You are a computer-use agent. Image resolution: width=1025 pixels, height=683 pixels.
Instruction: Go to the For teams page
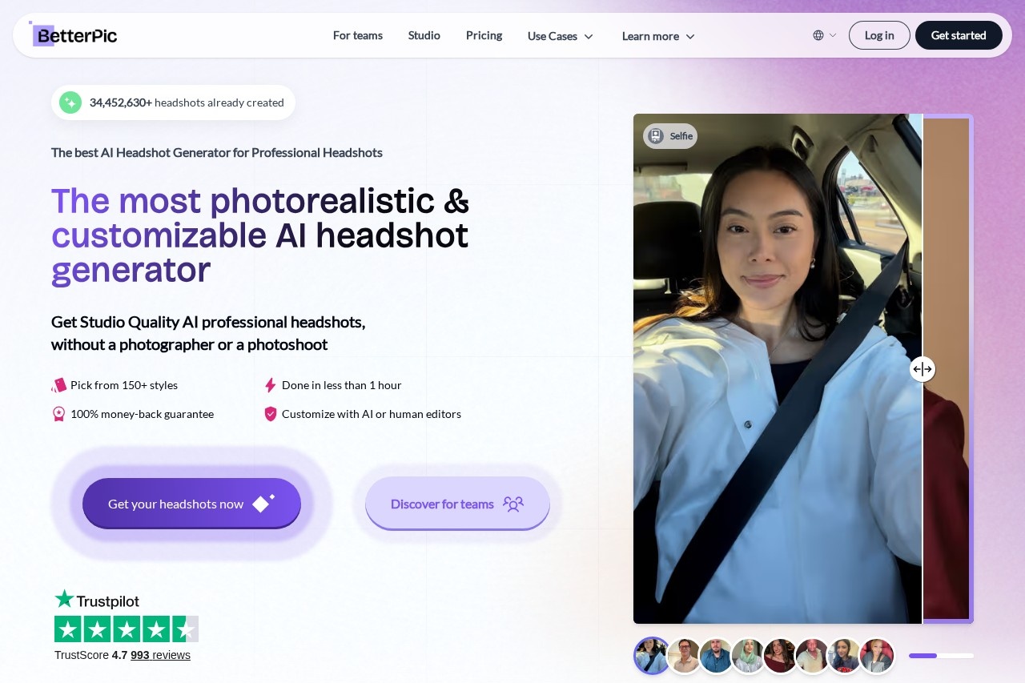(x=357, y=35)
